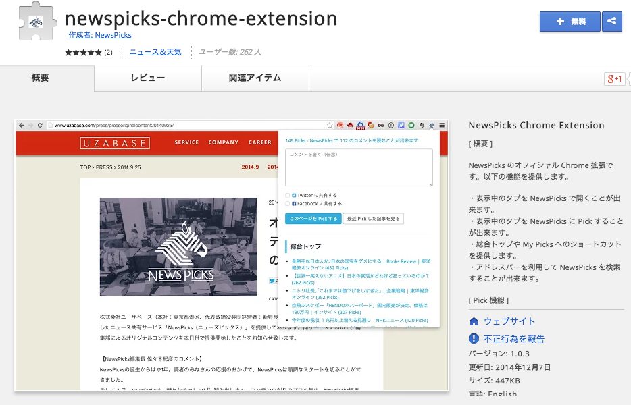Click the newspicks-chrome-extension title
This screenshot has height=405, width=631.
[x=201, y=18]
